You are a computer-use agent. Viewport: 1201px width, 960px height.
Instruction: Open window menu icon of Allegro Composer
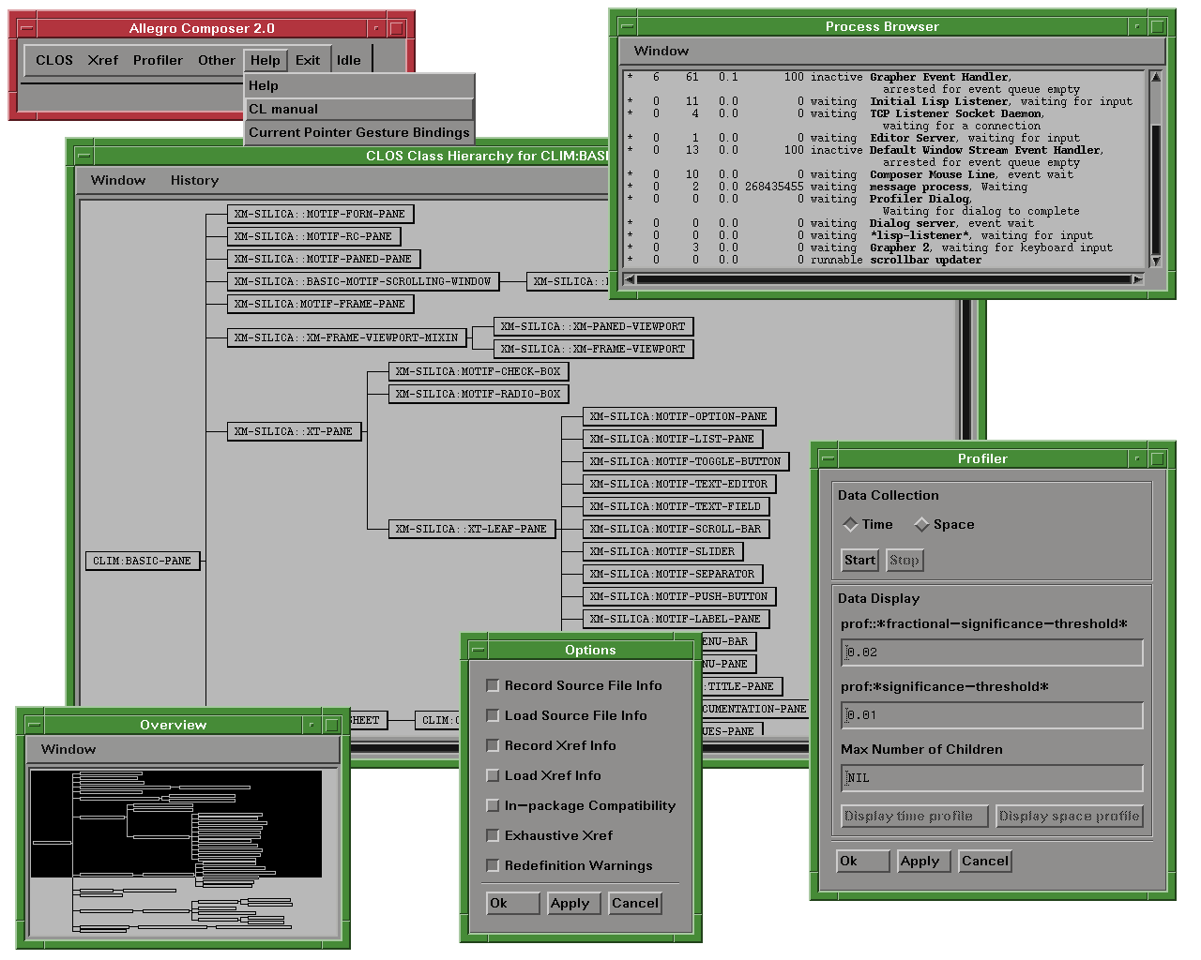(x=28, y=28)
